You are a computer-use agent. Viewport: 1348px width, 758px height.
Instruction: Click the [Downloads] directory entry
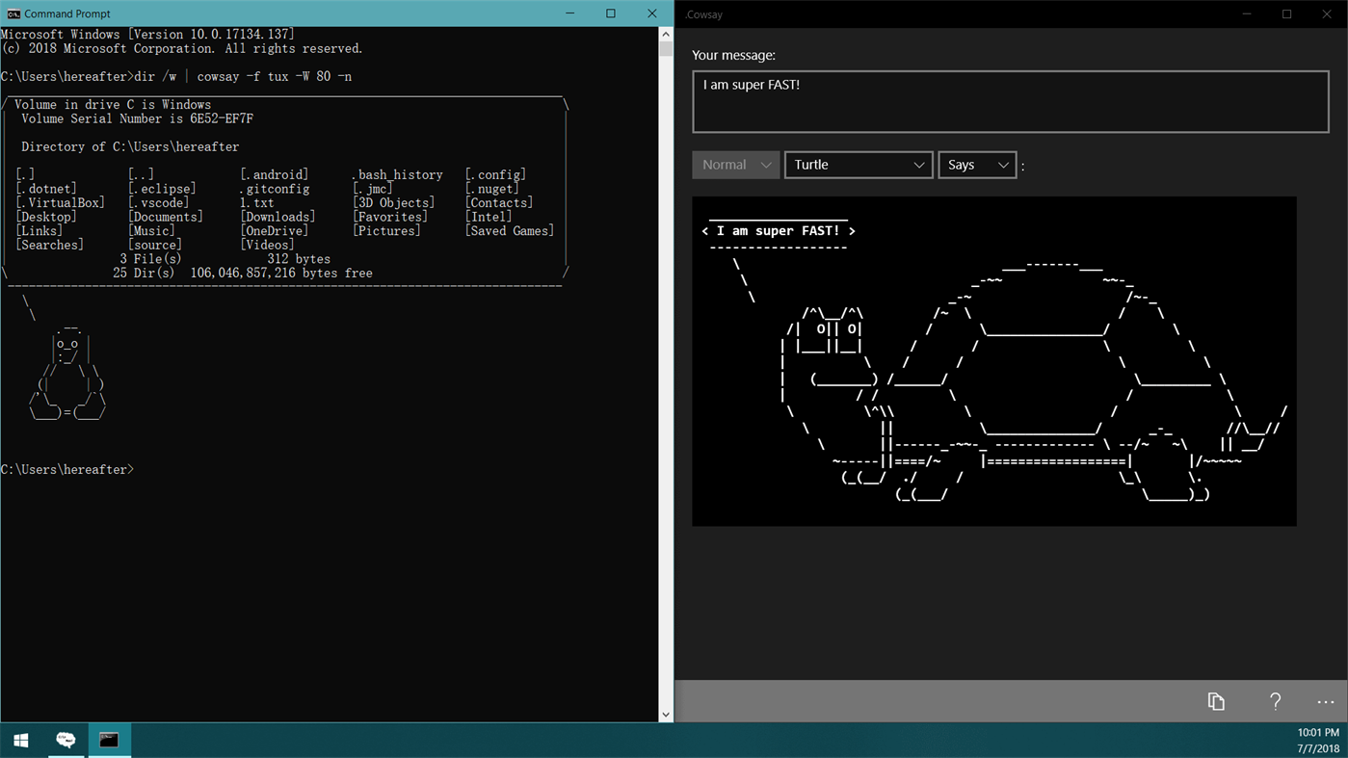(278, 217)
